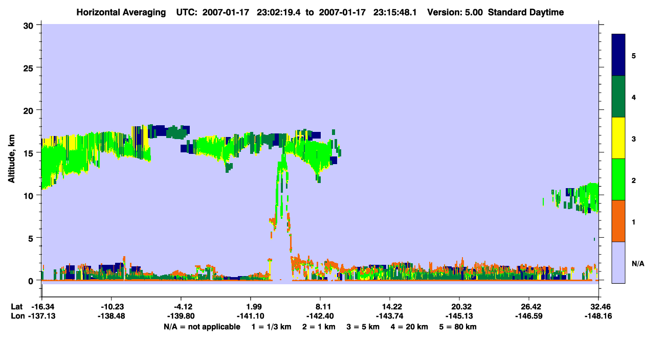665x341 pixels.
Task: Click the start time '23:02:19.4' in the title
Action: tap(280, 12)
